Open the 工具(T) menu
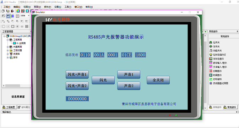Viewport: 239px width, 128px height. pos(68,7)
